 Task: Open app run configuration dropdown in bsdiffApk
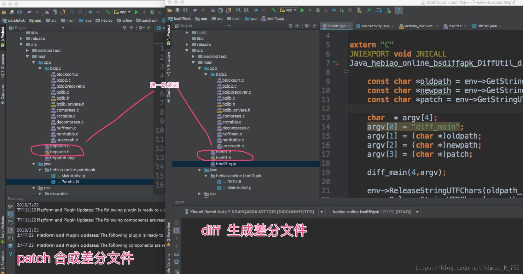288,10
